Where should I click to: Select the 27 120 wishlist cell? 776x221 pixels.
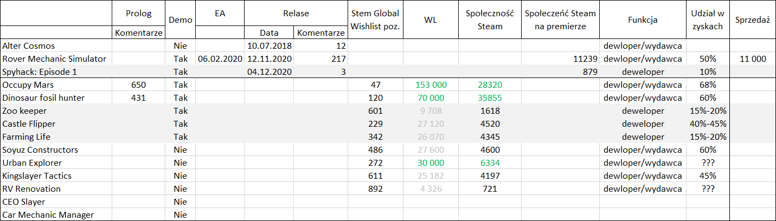(431, 124)
